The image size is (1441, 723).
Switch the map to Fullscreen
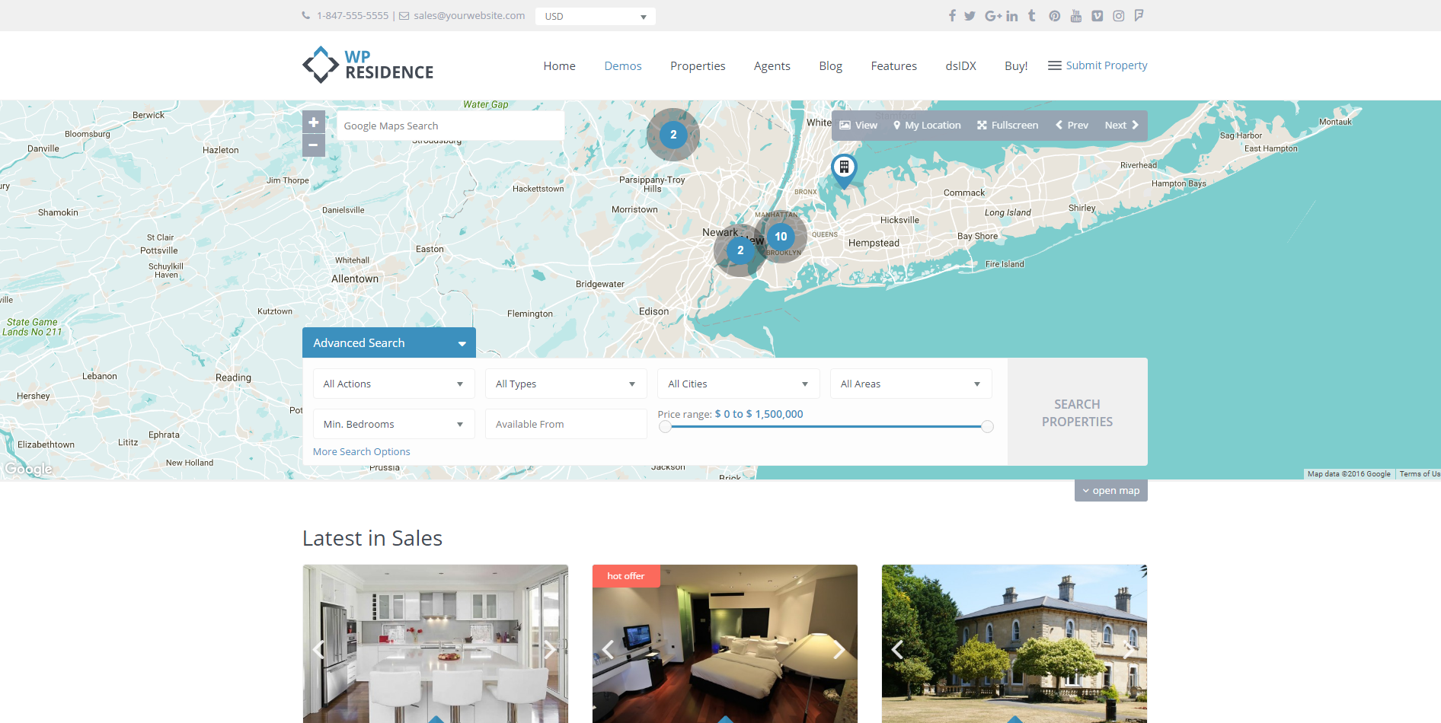pos(1008,125)
